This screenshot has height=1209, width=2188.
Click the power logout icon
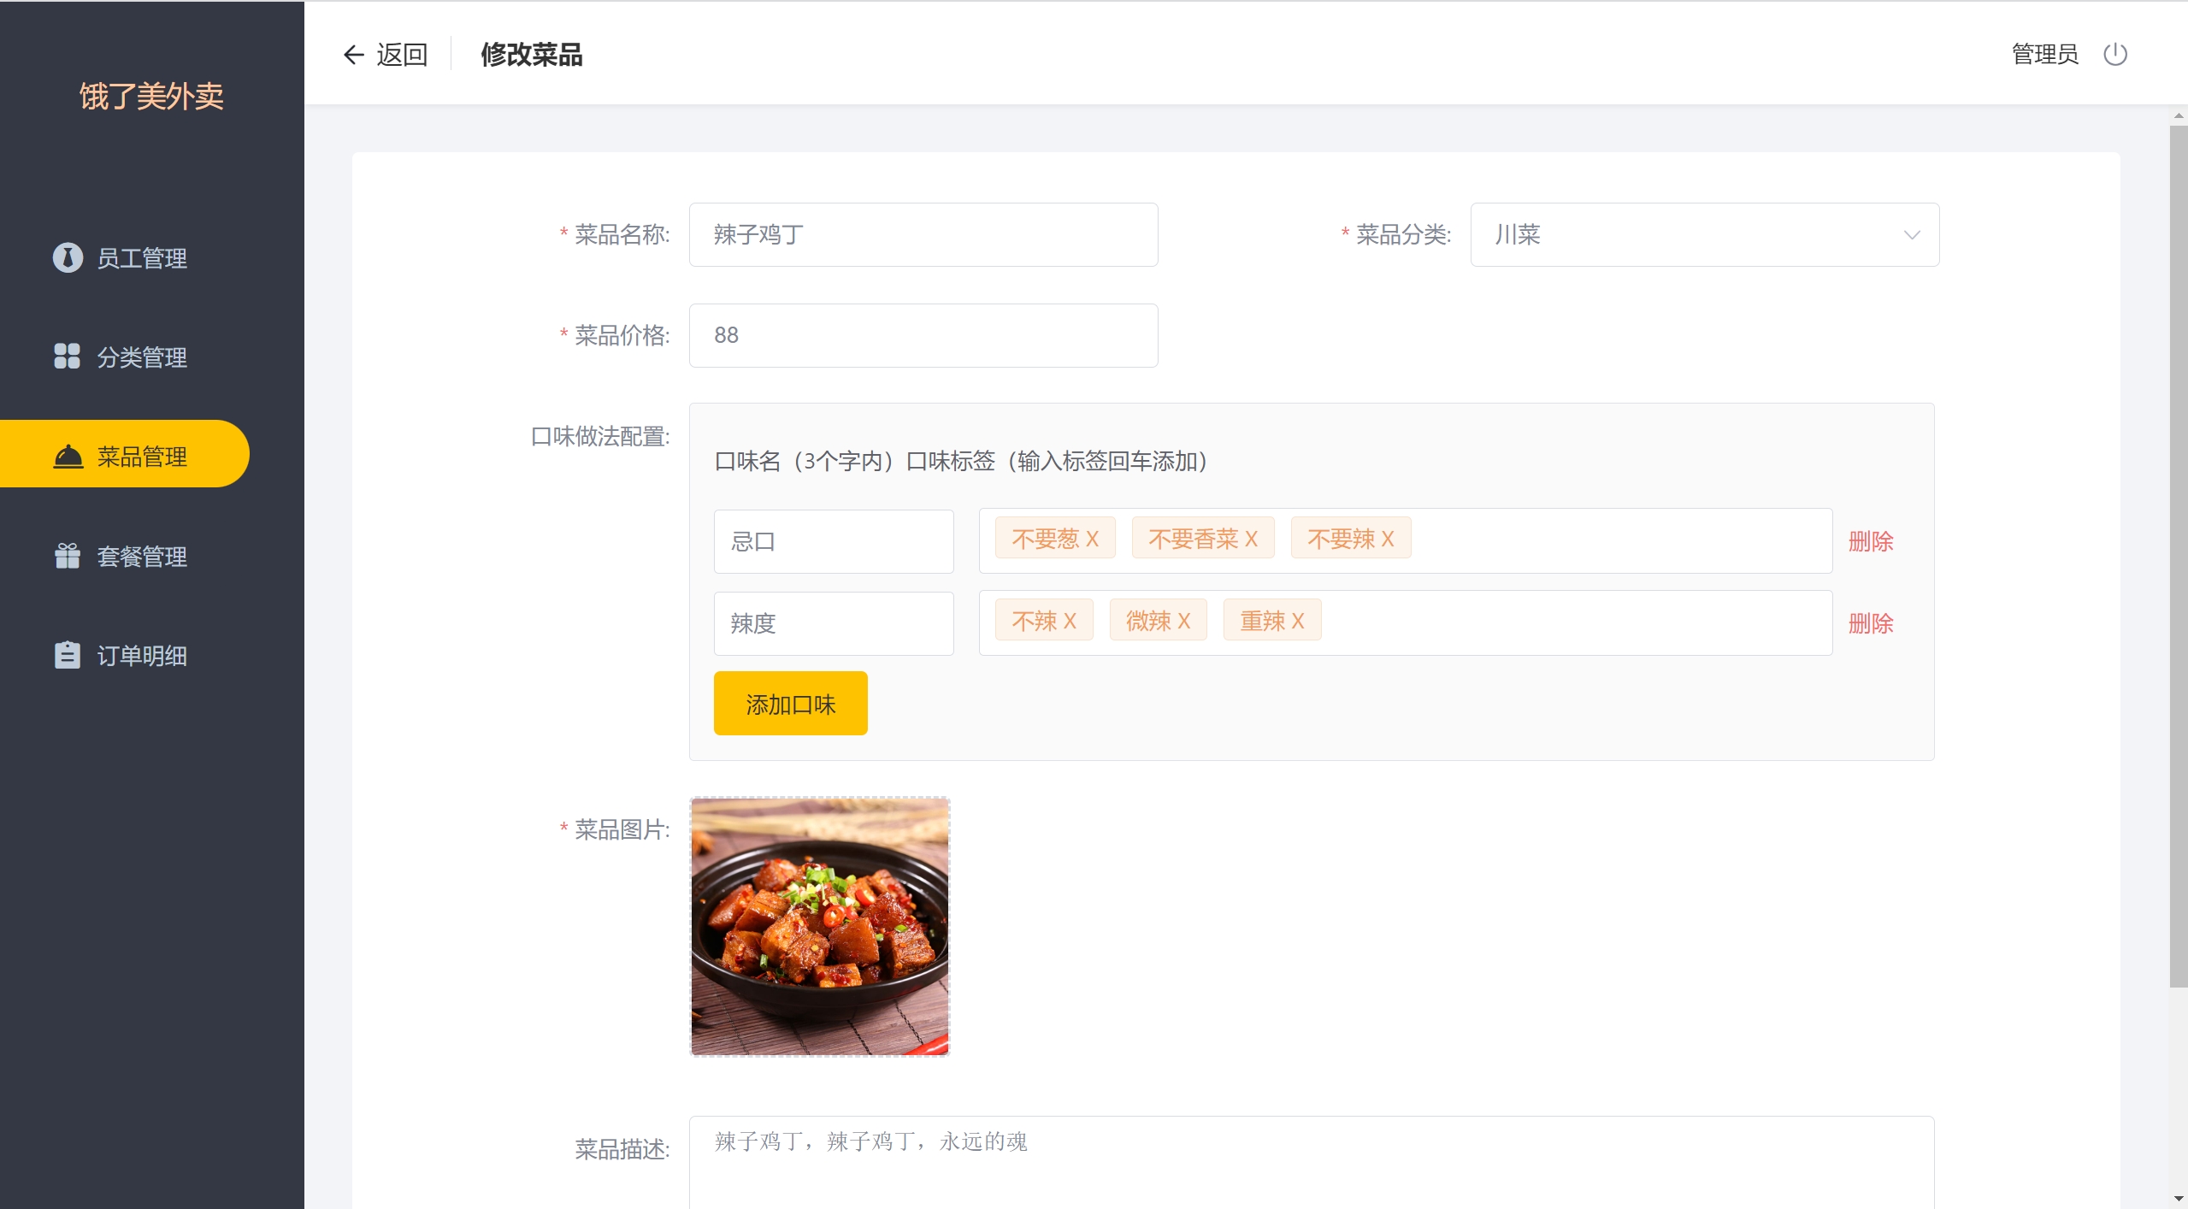2114,55
